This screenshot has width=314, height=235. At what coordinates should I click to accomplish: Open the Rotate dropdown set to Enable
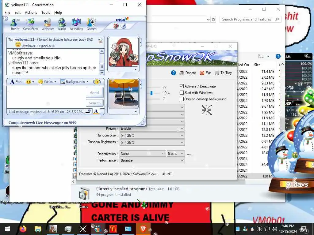click(x=152, y=129)
